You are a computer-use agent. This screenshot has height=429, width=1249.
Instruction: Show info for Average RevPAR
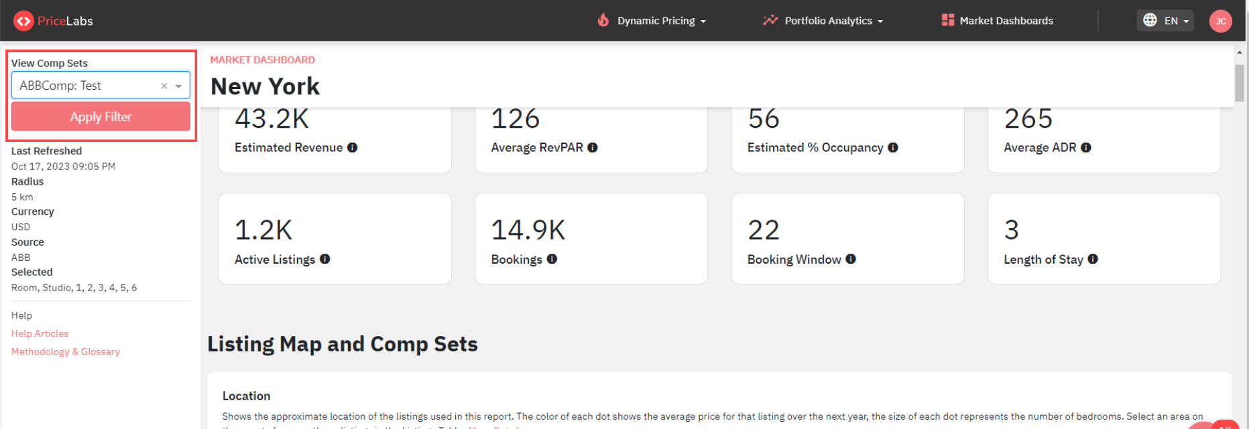click(593, 147)
